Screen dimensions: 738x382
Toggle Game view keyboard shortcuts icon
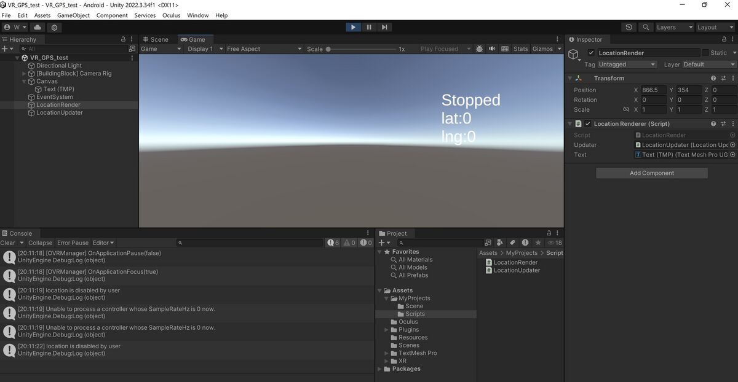click(x=505, y=49)
